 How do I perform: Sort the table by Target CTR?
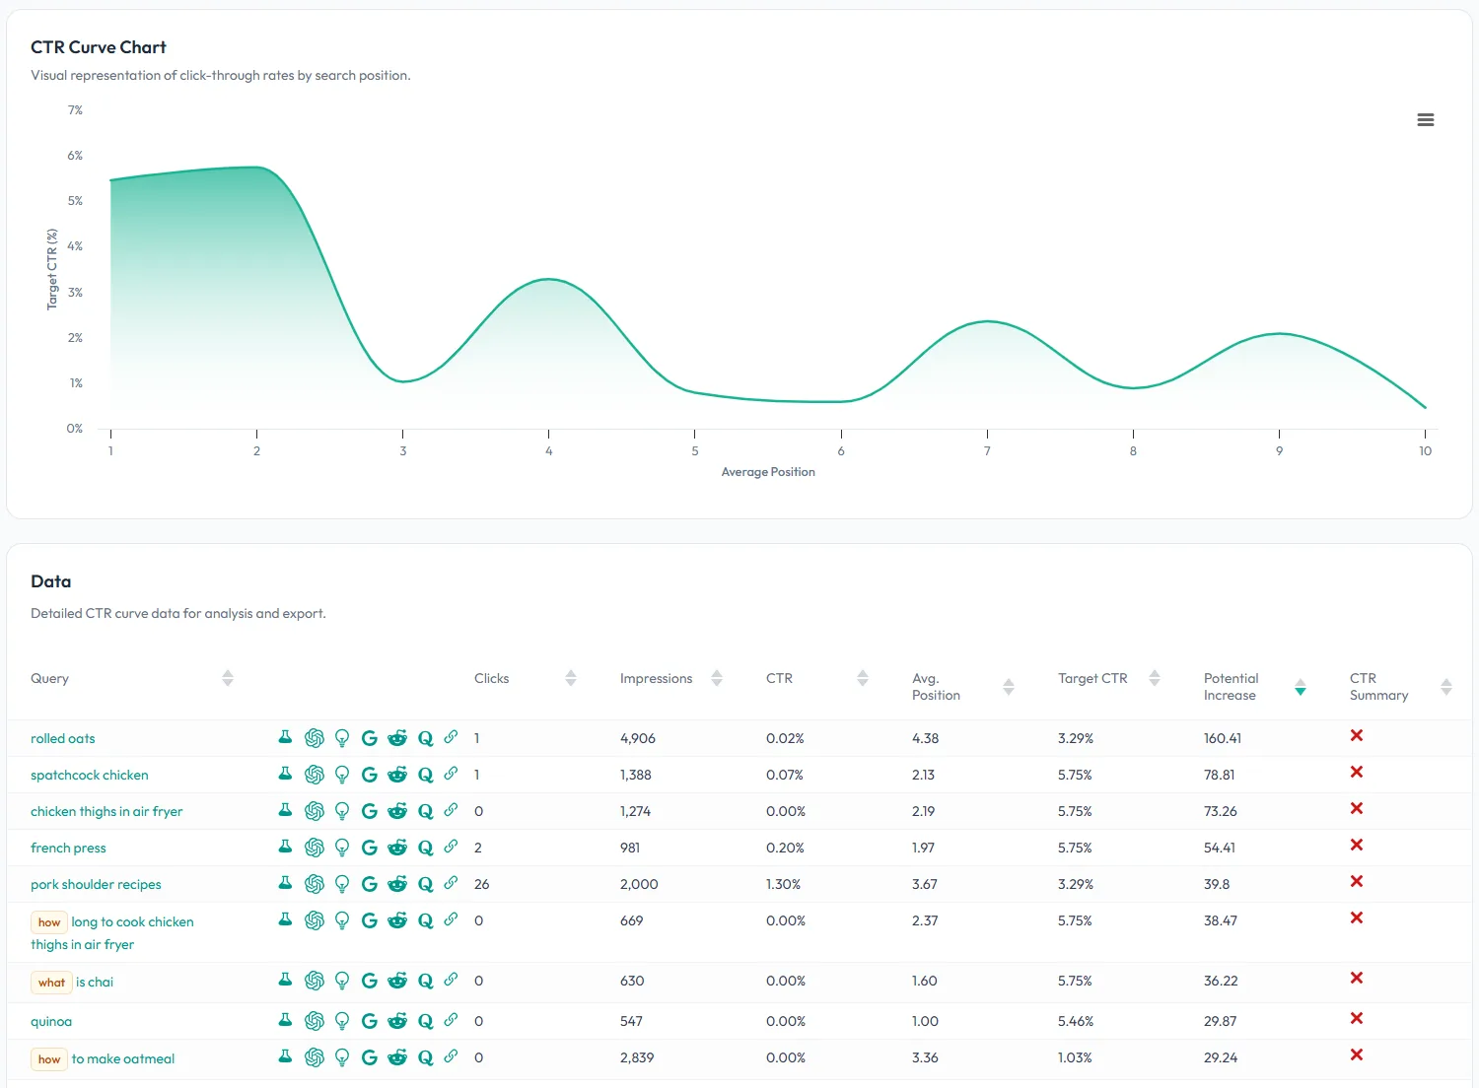click(x=1155, y=678)
